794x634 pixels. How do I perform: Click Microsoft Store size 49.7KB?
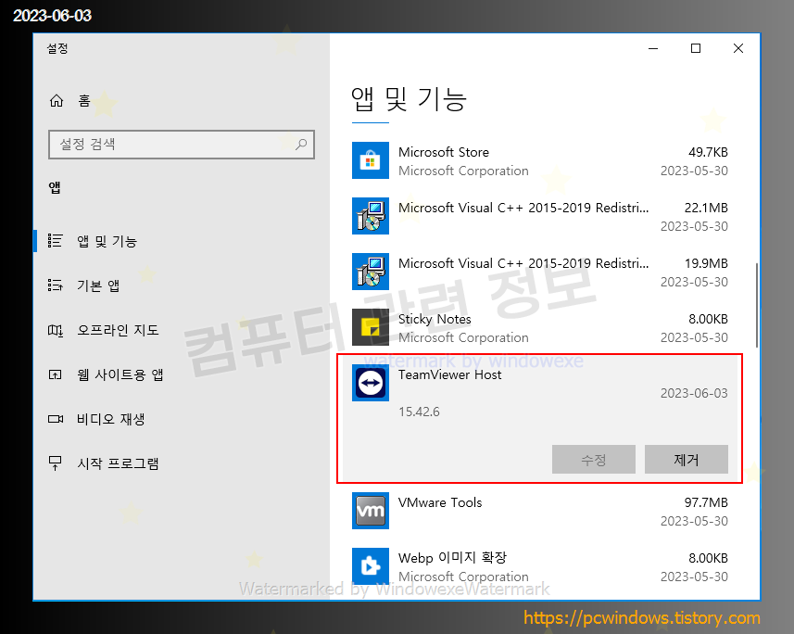pos(708,152)
